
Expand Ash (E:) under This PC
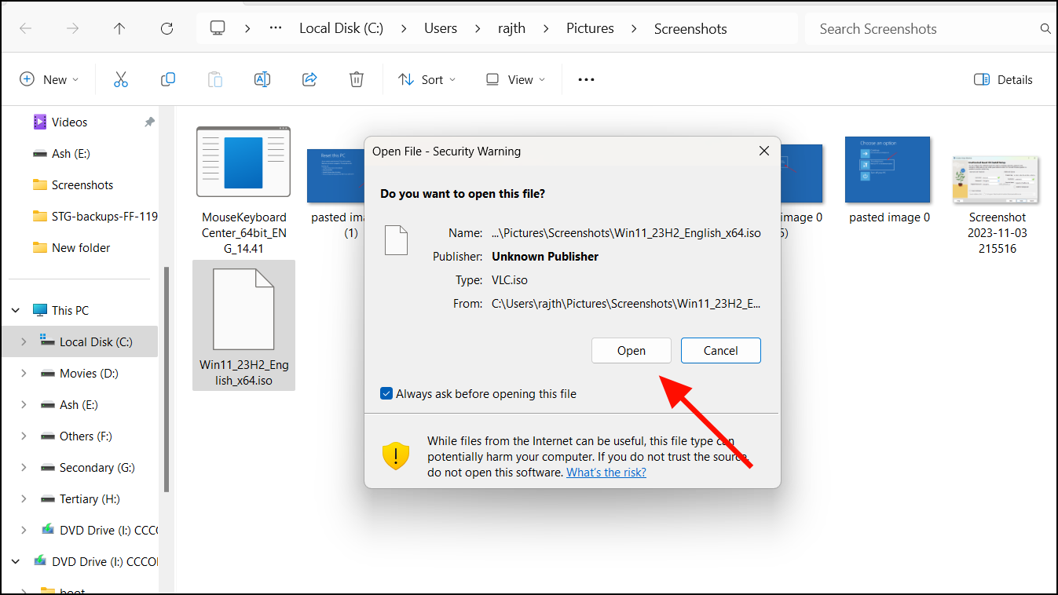(x=24, y=405)
